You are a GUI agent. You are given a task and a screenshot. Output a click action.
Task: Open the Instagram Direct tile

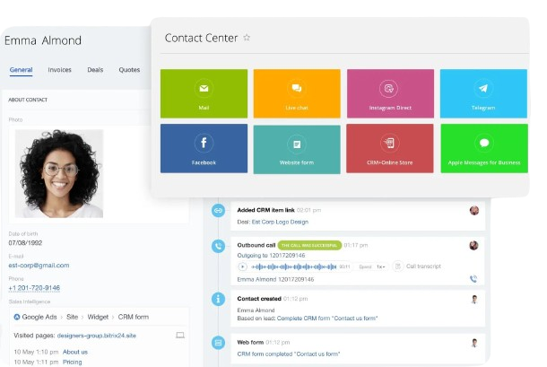point(390,93)
